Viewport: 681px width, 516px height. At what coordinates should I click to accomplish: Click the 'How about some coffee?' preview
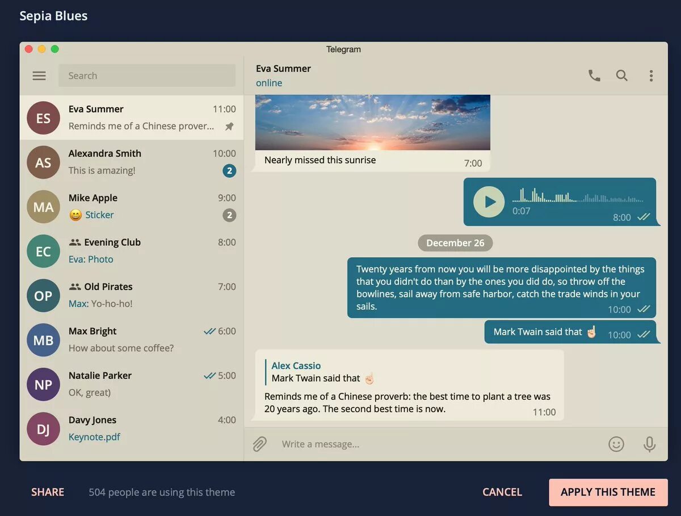click(x=121, y=348)
